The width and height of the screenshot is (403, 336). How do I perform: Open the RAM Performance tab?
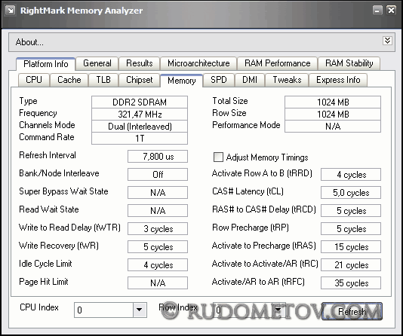pos(277,63)
